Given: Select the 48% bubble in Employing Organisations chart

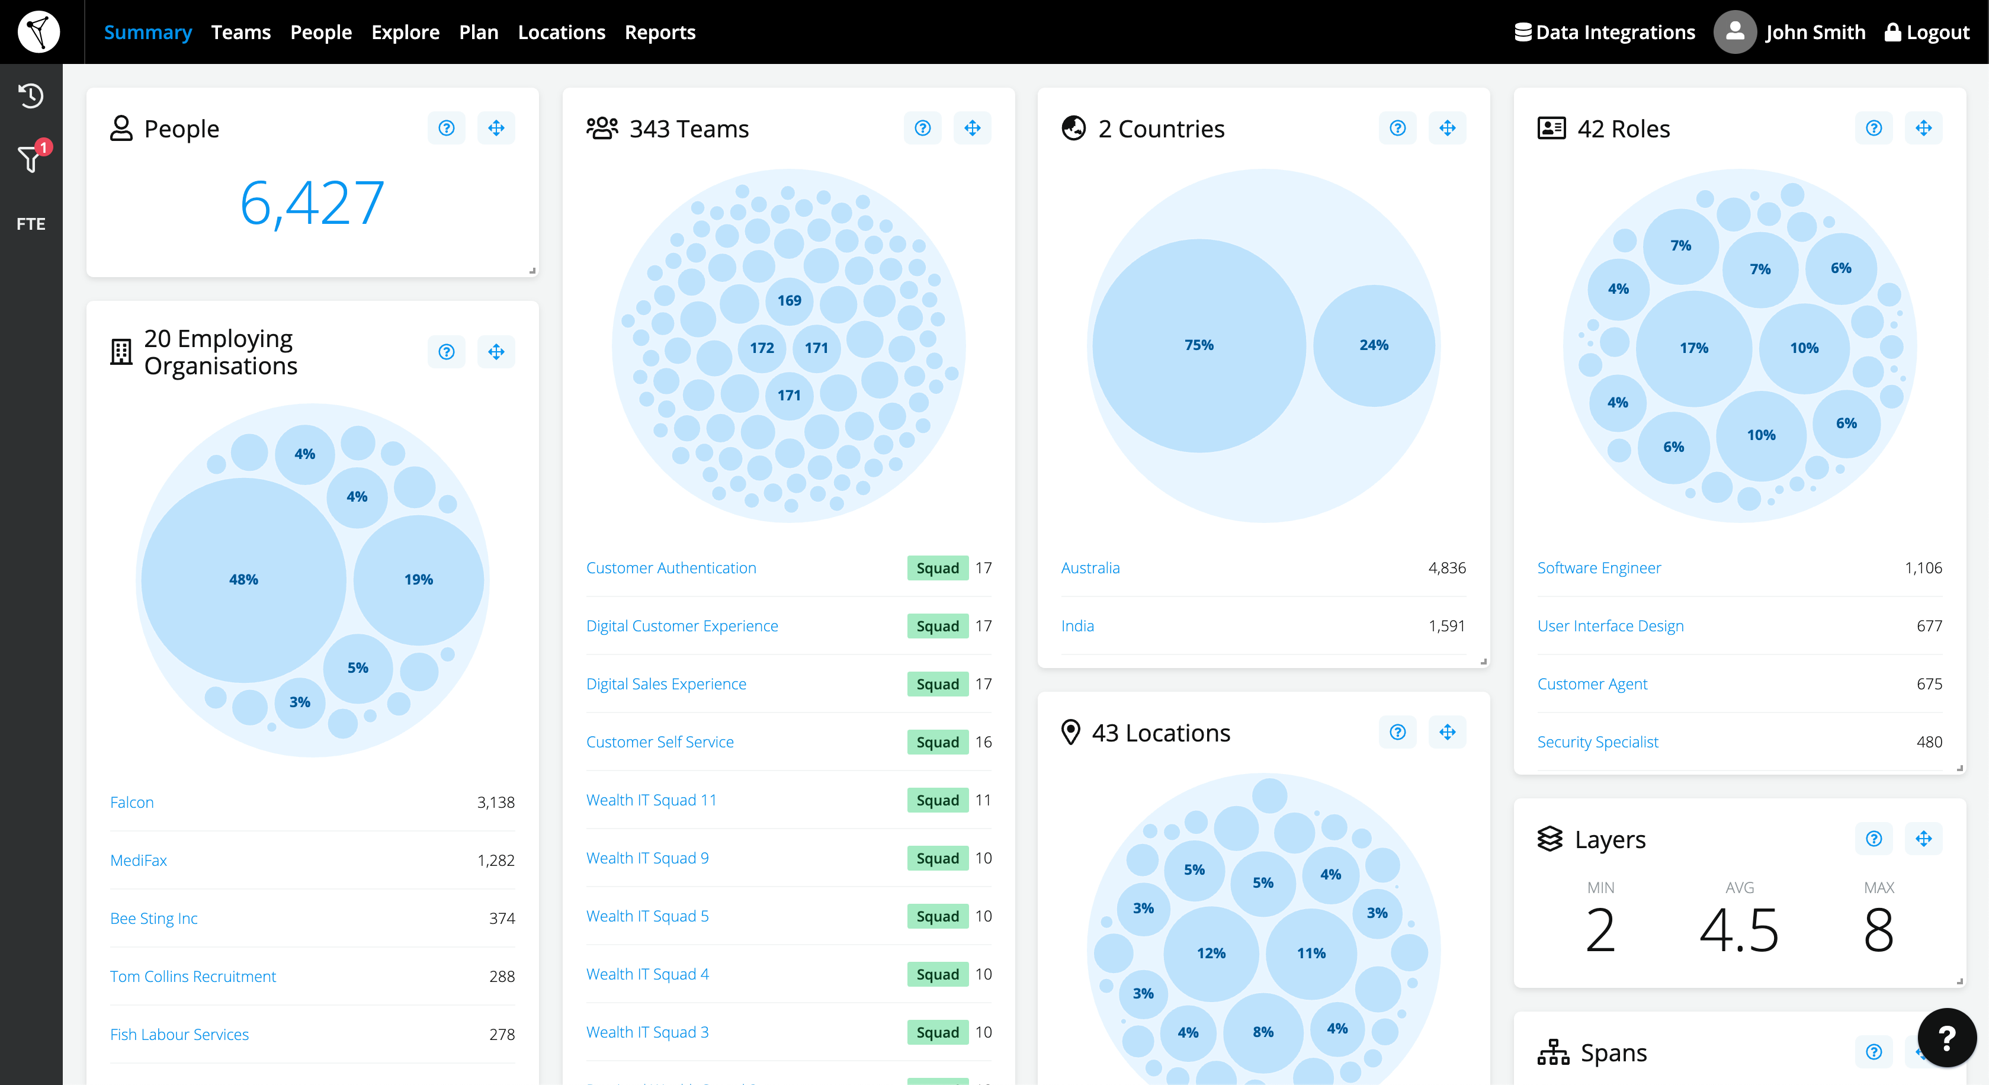Looking at the screenshot, I should pyautogui.click(x=243, y=579).
